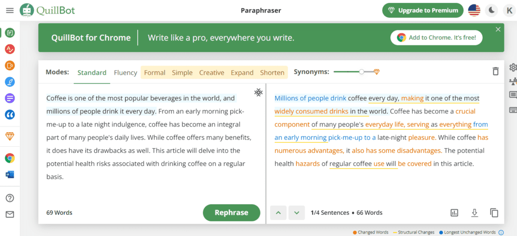Click the legend info icon
This screenshot has width=517, height=236.
[501, 232]
